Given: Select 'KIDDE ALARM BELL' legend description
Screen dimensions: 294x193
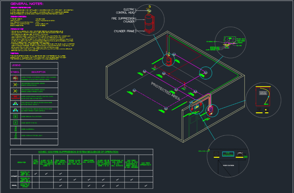Looking at the screenshot, I should [28, 129].
